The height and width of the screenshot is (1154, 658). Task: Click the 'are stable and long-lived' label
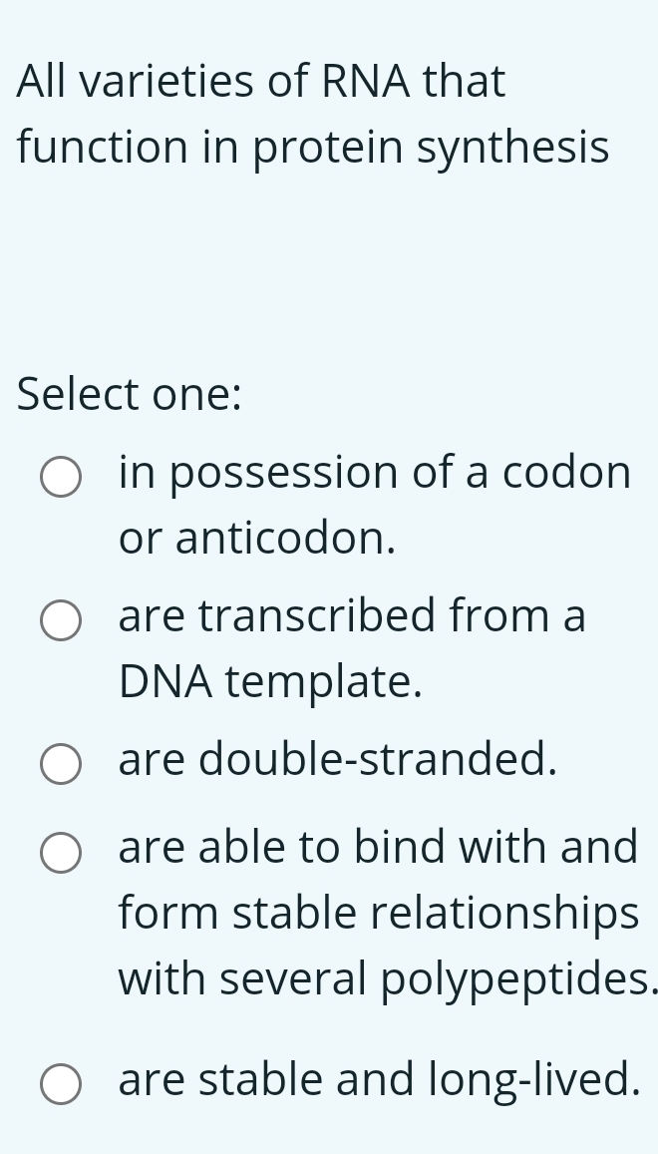click(379, 1080)
